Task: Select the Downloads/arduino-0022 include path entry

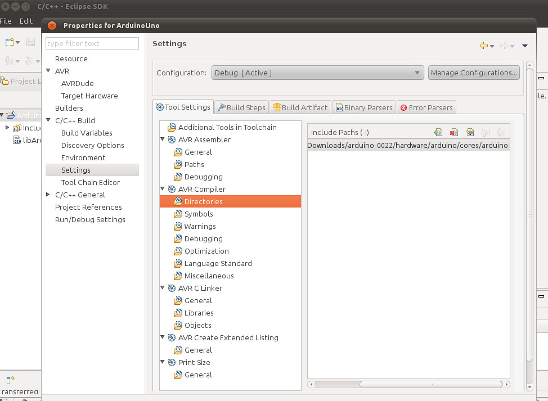Action: pos(408,146)
